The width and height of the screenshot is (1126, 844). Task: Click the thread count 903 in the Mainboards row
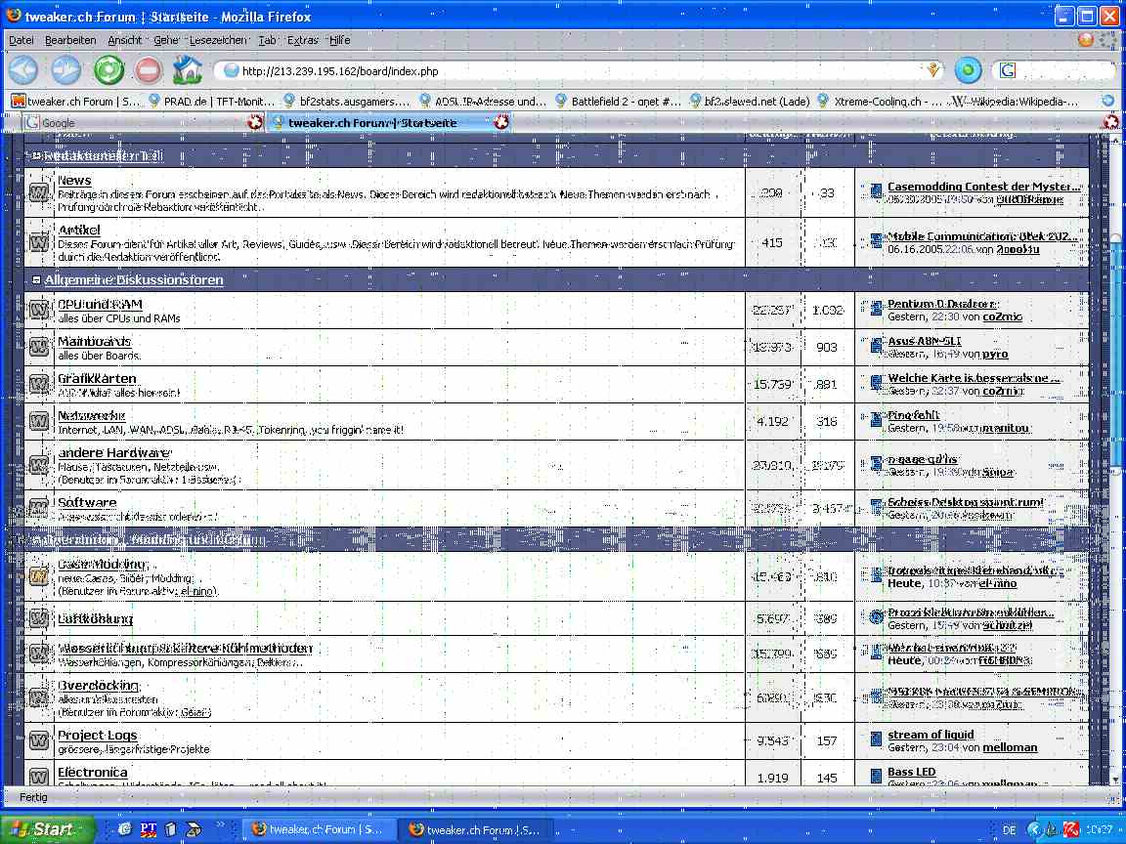click(827, 348)
